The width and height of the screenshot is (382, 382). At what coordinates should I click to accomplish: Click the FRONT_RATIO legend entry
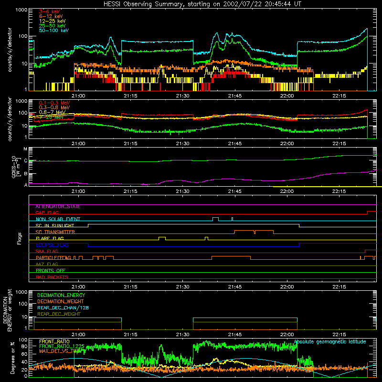point(54,341)
